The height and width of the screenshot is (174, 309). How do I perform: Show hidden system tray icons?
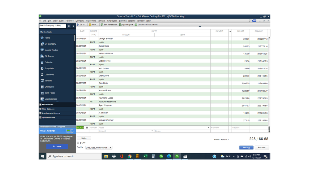pyautogui.click(x=234, y=156)
